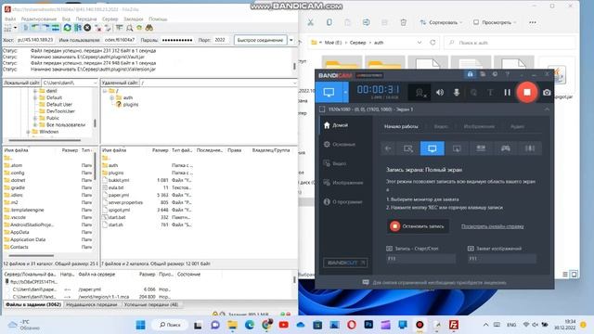This screenshot has width=594, height=334.
Task: Expand the Windows folder in local tree
Action: coord(28,132)
